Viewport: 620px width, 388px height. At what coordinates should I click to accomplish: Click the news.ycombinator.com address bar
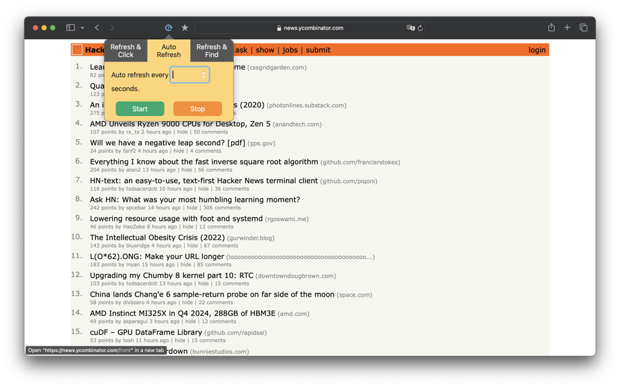310,28
